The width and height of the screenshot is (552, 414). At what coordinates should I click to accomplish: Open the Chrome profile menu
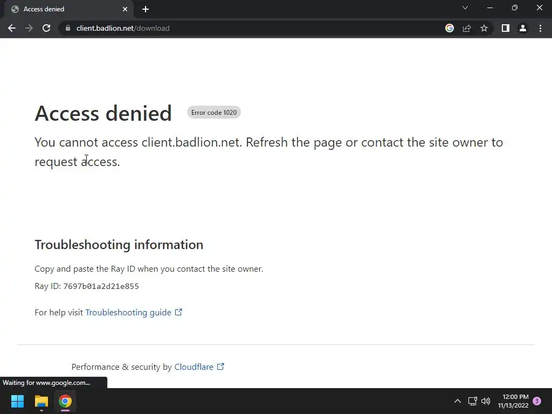pyautogui.click(x=523, y=28)
